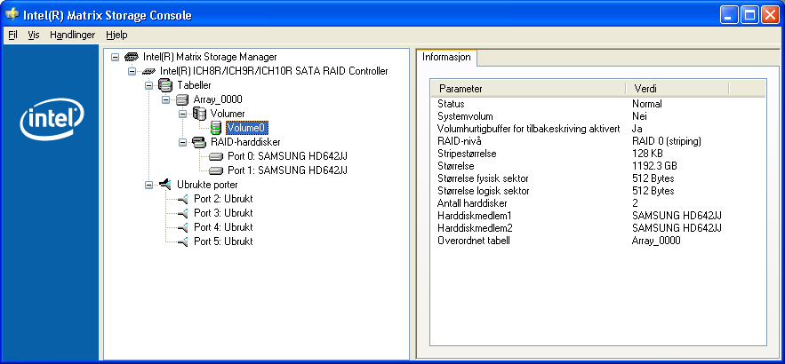The image size is (785, 364).
Task: Click the Harddiskmedlem1 parameter row
Action: coord(597,216)
